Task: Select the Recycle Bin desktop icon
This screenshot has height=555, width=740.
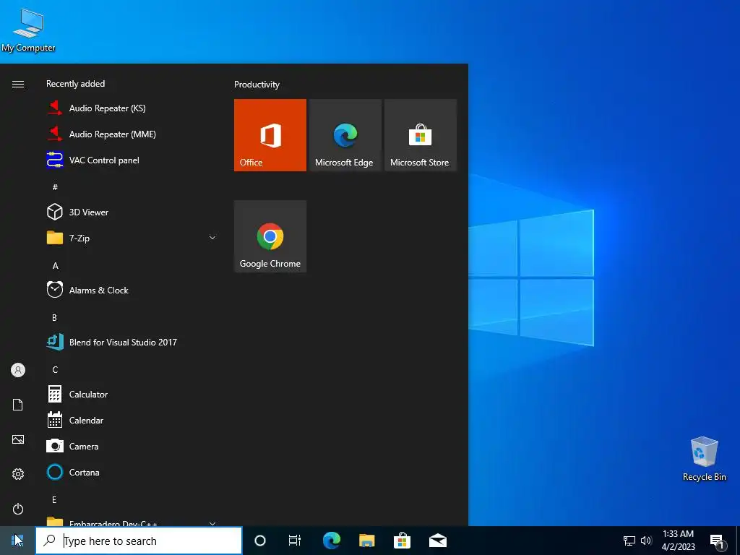Action: pyautogui.click(x=704, y=459)
